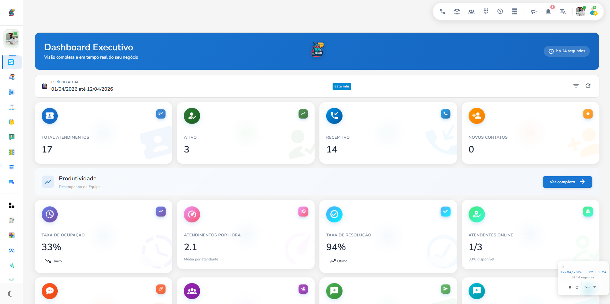Open the notifications bell
Viewport: 610px width, 304px height.
click(548, 12)
